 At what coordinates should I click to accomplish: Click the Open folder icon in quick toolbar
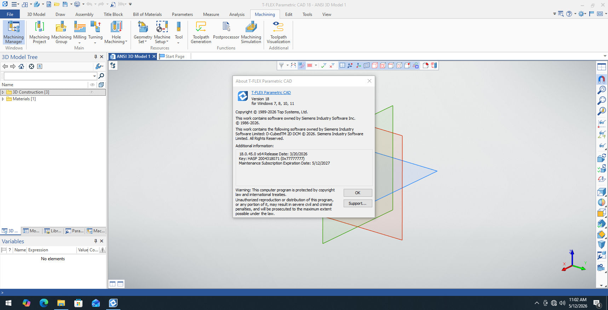point(57,4)
